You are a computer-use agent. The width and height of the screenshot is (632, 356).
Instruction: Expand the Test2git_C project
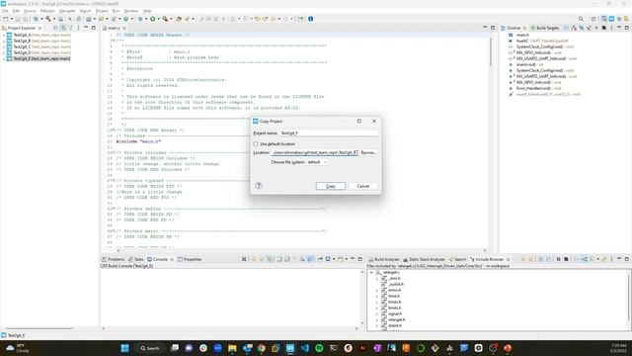pos(4,46)
